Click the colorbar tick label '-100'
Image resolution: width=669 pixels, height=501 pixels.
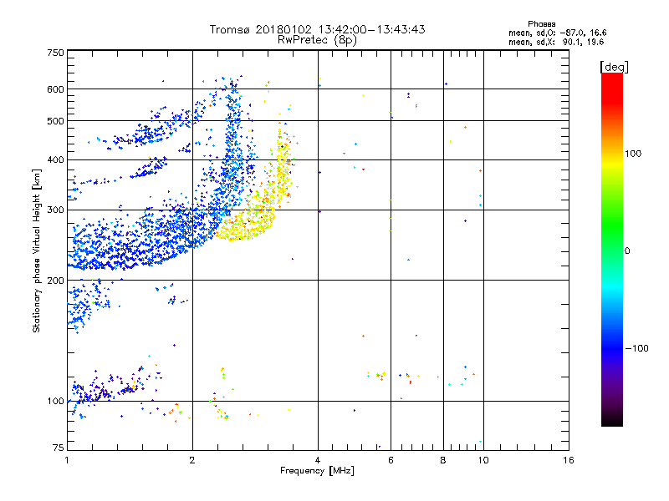click(636, 348)
